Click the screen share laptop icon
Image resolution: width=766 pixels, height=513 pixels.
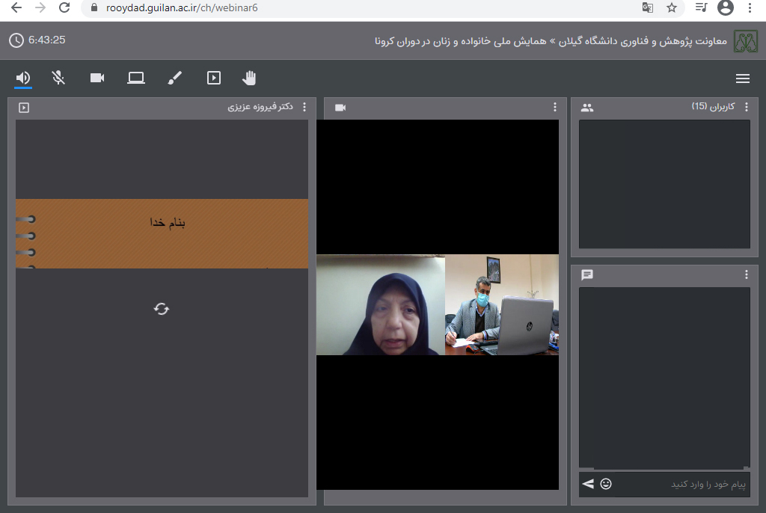pyautogui.click(x=135, y=78)
